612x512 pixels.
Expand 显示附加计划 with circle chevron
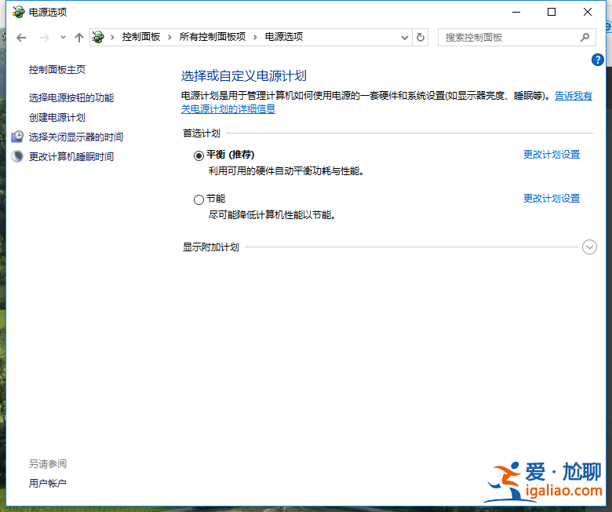pos(589,247)
